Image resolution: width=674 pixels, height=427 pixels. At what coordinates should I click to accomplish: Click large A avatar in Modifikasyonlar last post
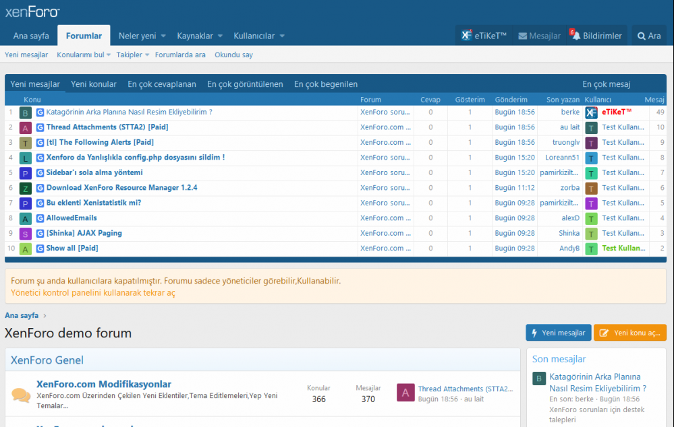point(405,393)
